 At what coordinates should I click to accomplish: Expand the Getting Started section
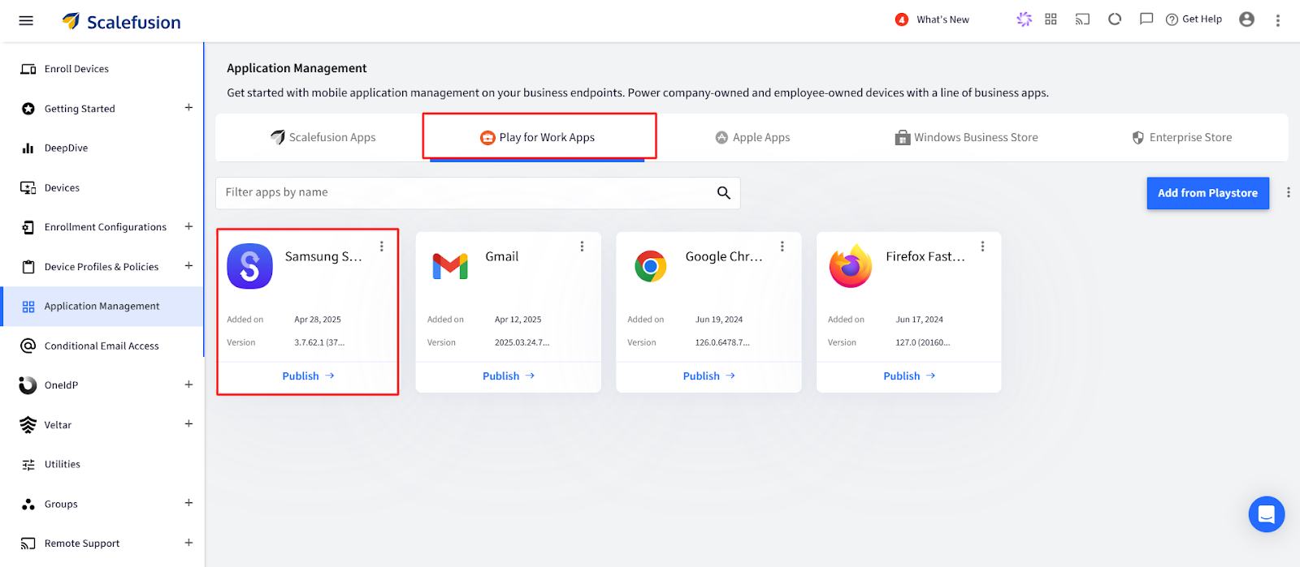(188, 107)
